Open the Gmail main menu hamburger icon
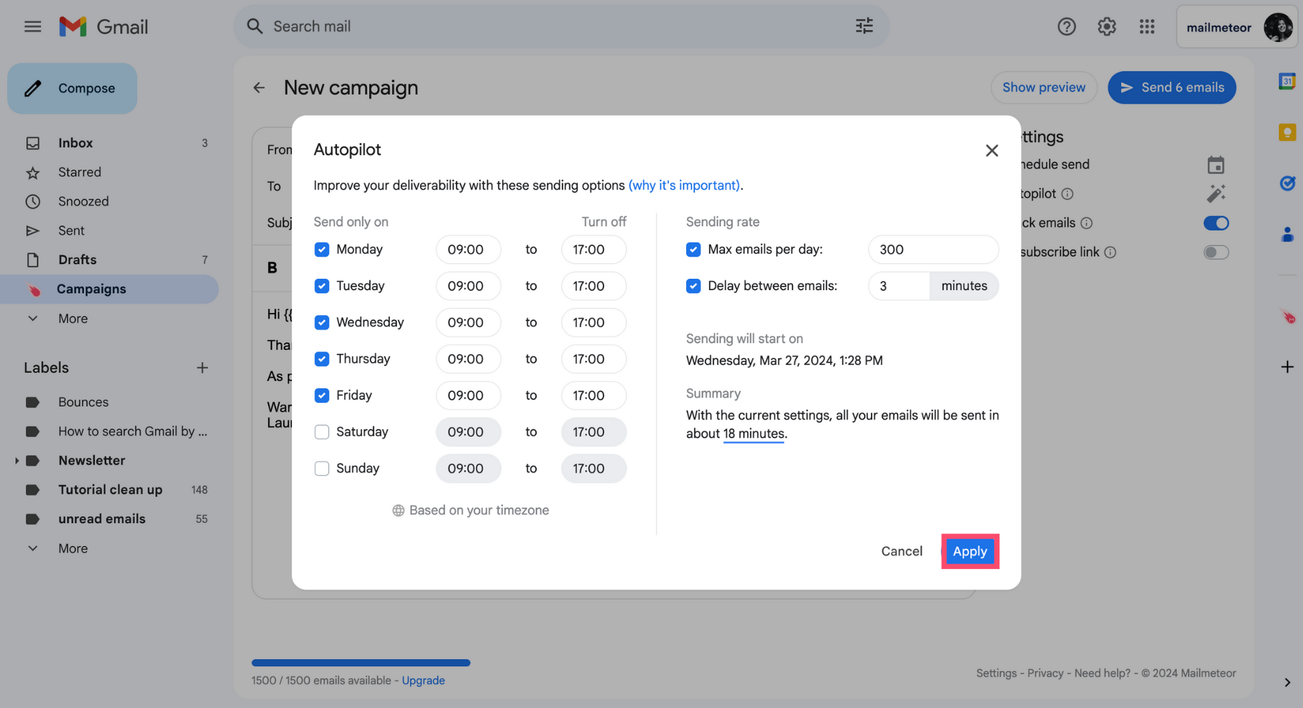This screenshot has width=1303, height=708. point(32,27)
